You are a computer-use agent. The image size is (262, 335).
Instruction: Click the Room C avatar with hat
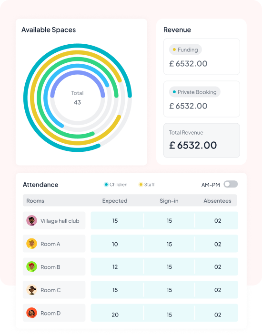click(x=31, y=290)
